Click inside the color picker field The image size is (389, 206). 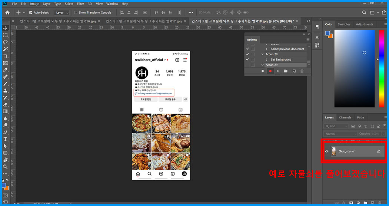tap(355, 68)
